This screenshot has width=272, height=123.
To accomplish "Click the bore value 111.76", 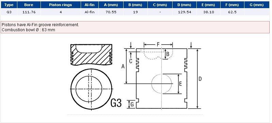I will pyautogui.click(x=29, y=12).
